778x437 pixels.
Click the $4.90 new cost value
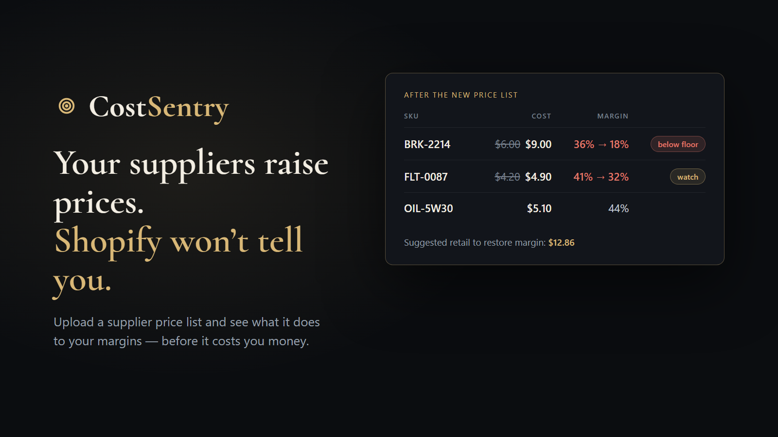click(x=538, y=177)
